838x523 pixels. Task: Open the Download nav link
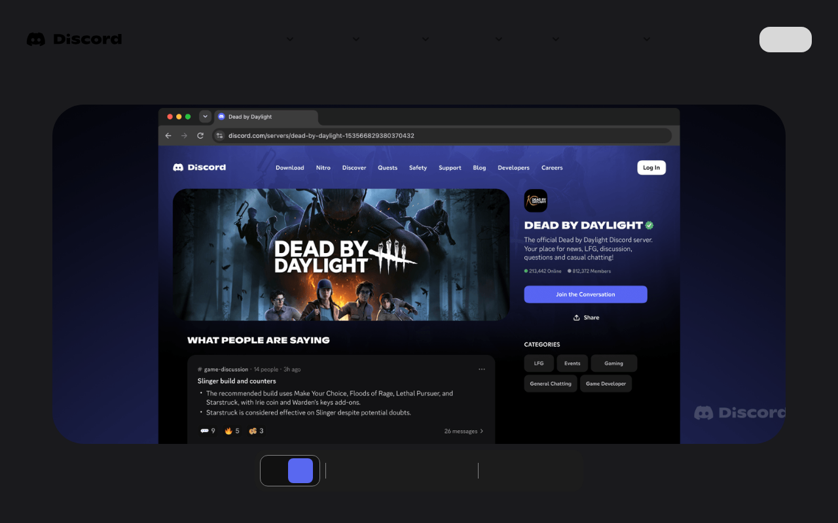pos(290,168)
